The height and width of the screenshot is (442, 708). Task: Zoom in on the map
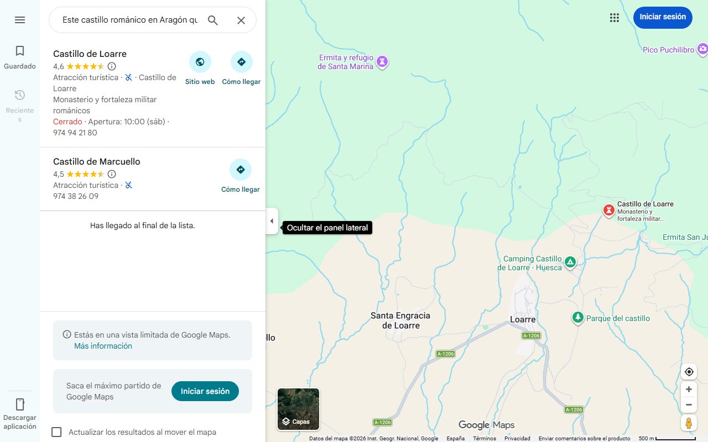coord(689,390)
